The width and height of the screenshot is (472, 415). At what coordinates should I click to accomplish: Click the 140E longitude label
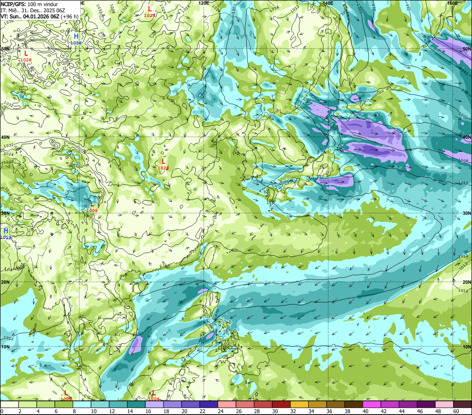tap(328, 3)
